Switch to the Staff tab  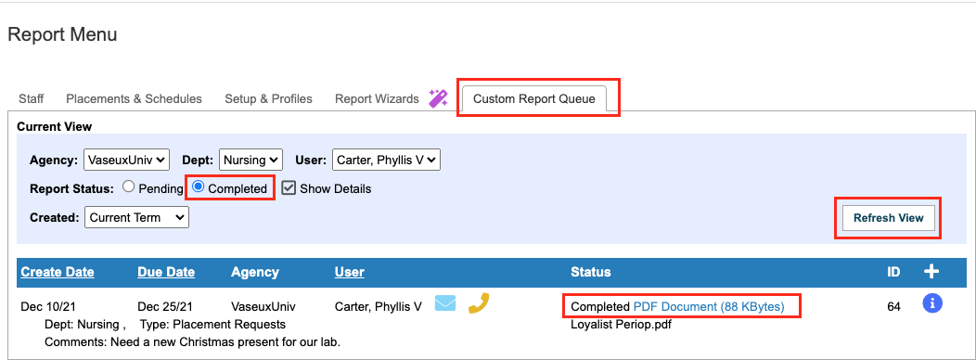pyautogui.click(x=32, y=98)
